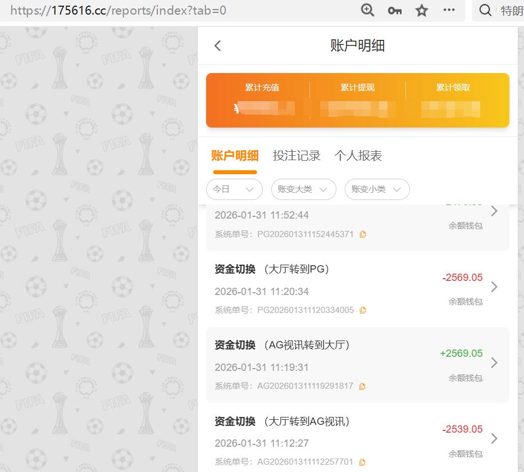Switch to the 个人报表 tab

358,156
